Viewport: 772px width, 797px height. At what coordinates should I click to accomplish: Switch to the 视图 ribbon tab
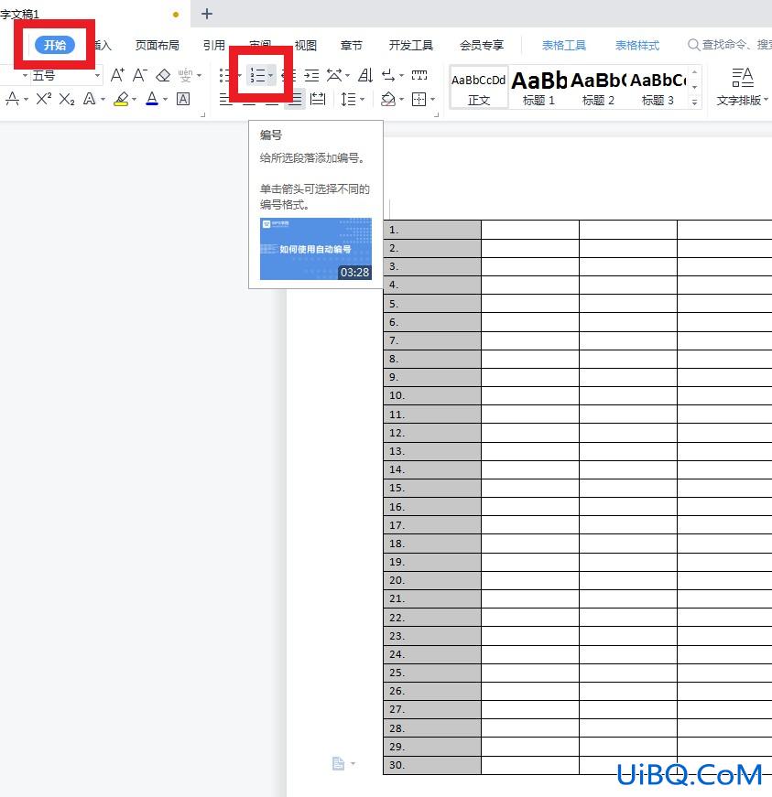tap(306, 45)
